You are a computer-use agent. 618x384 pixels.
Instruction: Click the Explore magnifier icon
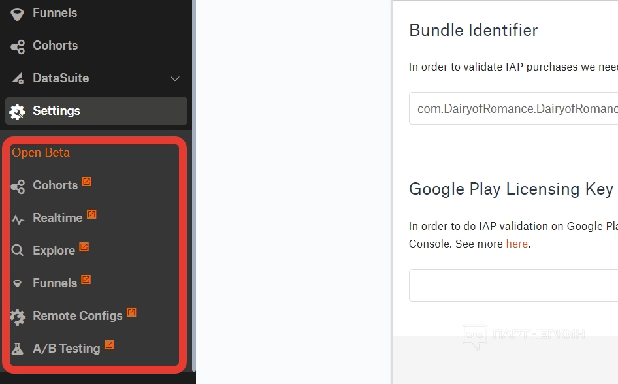coord(18,251)
